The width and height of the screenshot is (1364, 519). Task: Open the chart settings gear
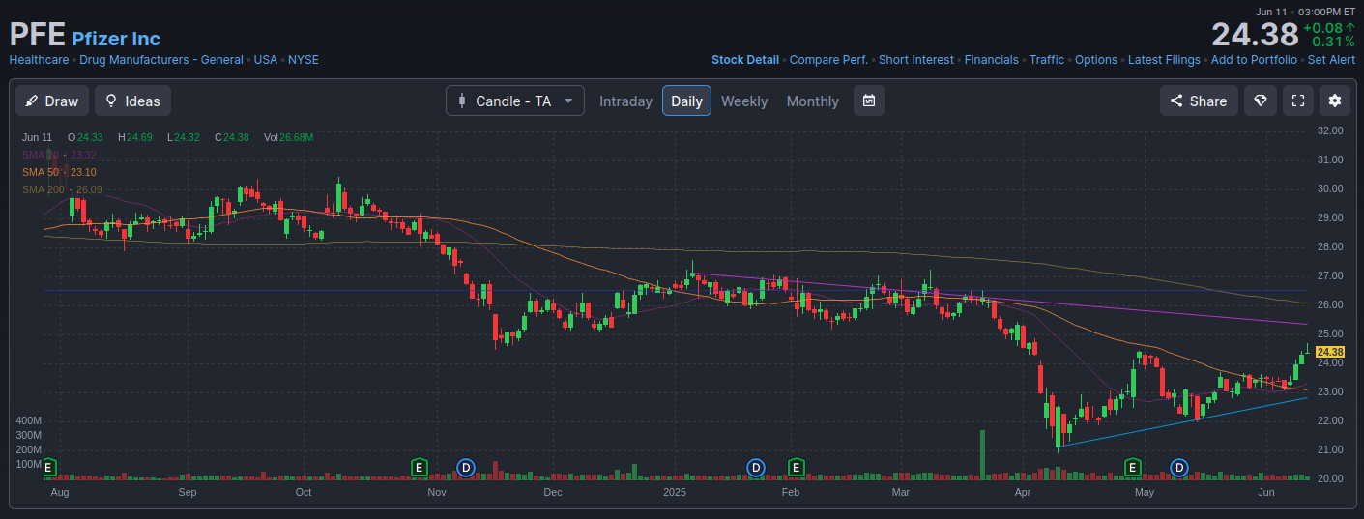(x=1335, y=101)
